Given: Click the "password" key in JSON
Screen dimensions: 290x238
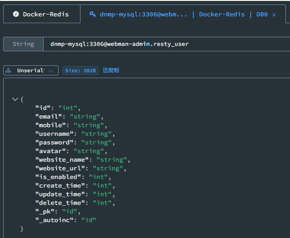Looking at the screenshot, I should click(x=54, y=143).
